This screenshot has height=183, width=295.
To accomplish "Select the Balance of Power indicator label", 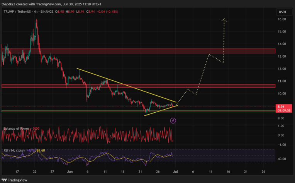I will coord(16,129).
